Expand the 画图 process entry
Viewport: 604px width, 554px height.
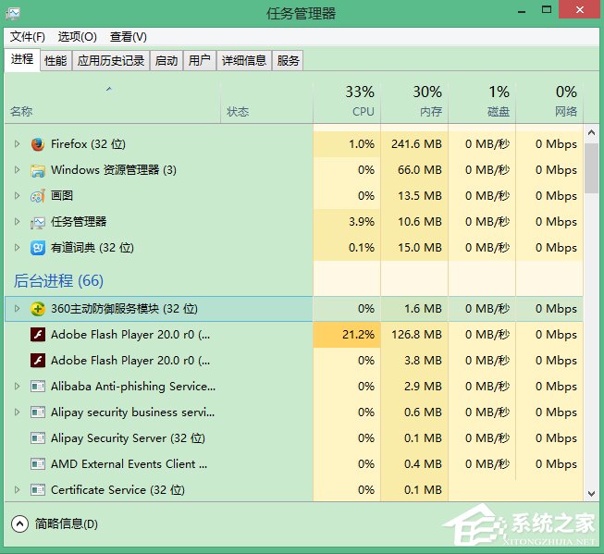click(x=17, y=196)
